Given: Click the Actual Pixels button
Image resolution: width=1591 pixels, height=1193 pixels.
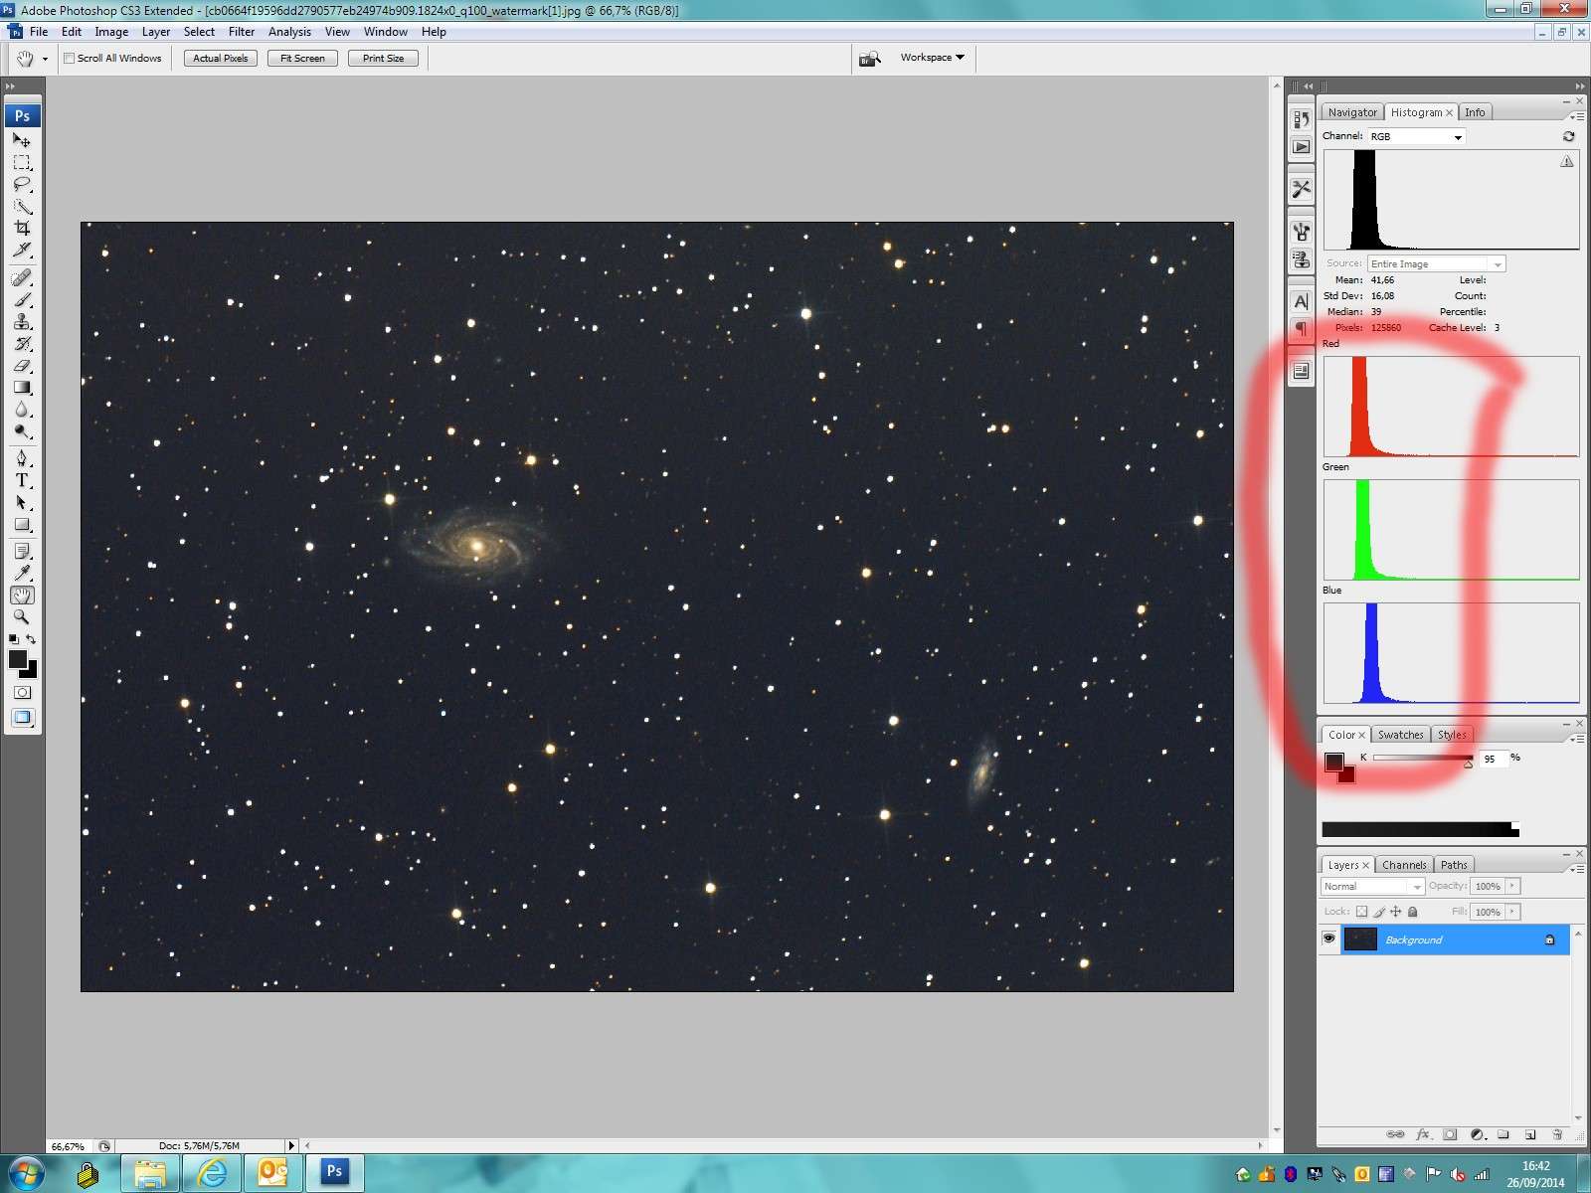Looking at the screenshot, I should coord(221,59).
